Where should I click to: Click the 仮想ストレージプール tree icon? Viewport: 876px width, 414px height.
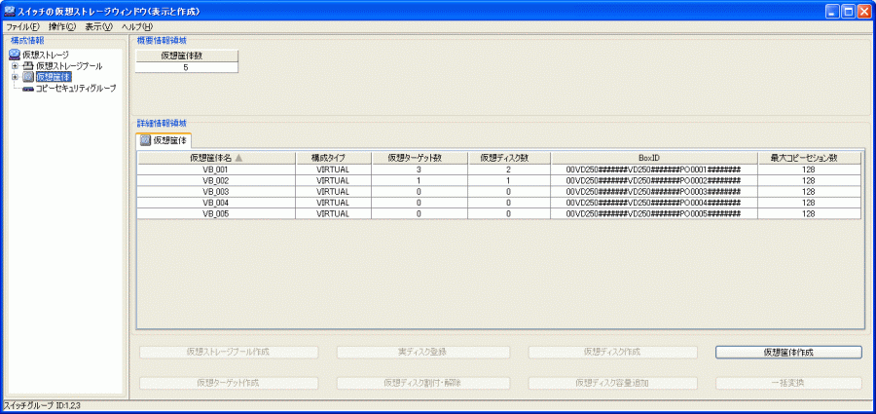27,66
